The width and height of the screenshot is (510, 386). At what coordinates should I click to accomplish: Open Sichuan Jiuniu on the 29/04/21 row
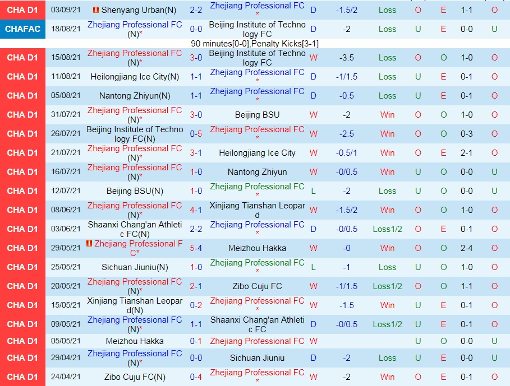coord(257,358)
